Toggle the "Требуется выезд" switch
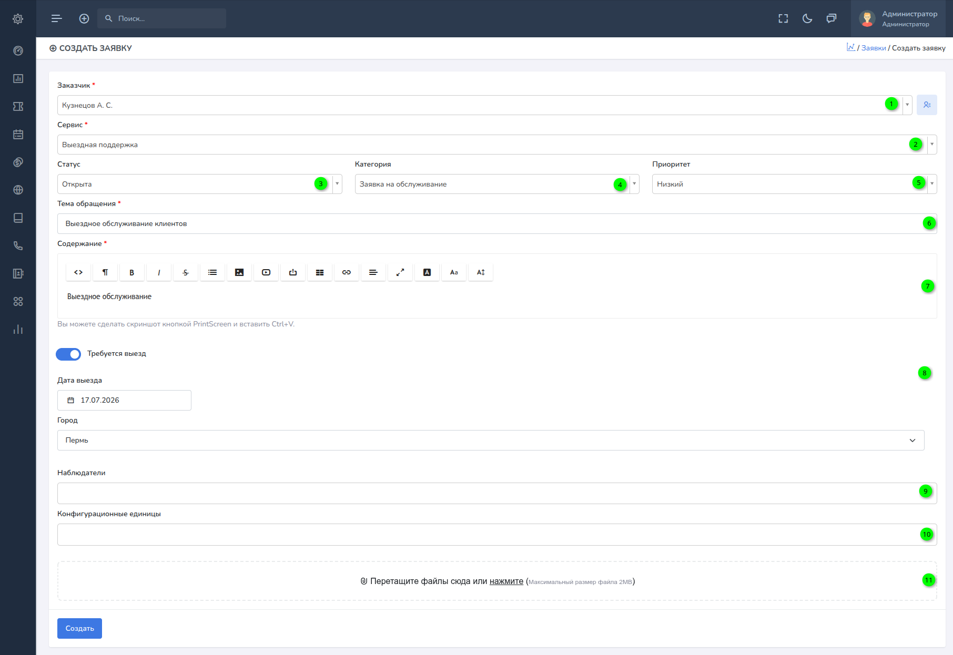The height and width of the screenshot is (655, 953). 68,354
